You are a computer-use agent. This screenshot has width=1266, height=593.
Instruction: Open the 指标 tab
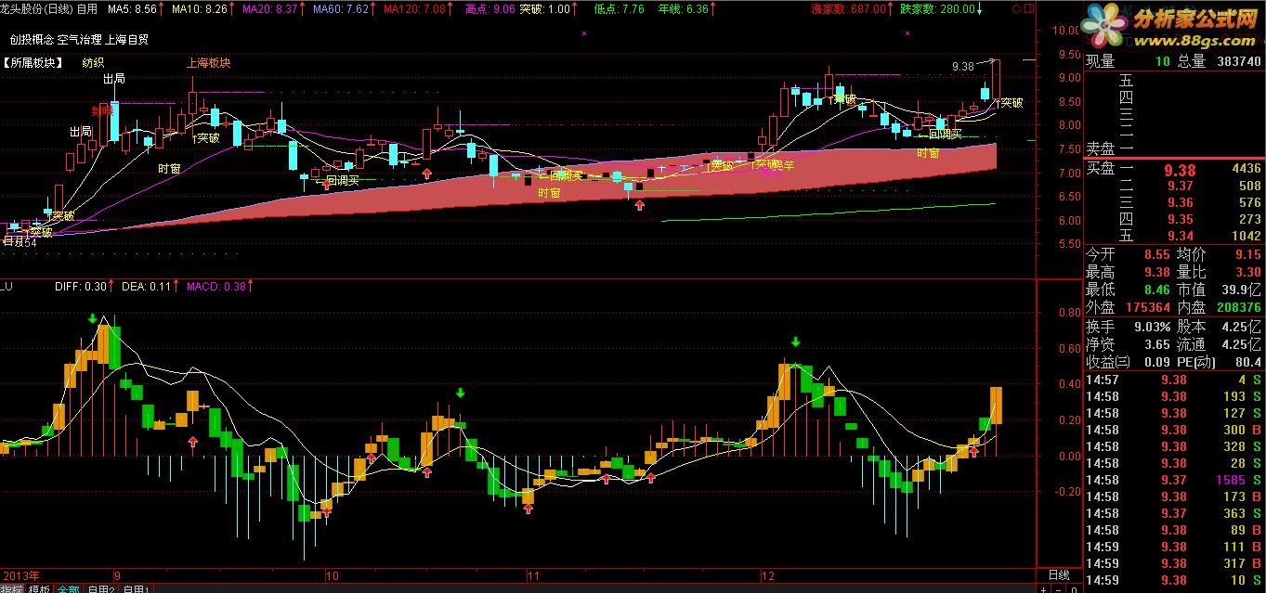[12, 588]
